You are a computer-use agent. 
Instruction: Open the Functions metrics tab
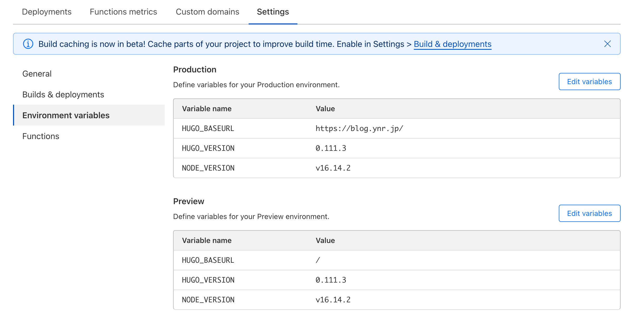click(x=123, y=12)
